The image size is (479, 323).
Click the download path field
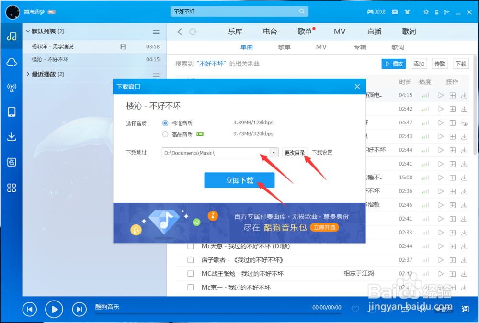[x=216, y=152]
